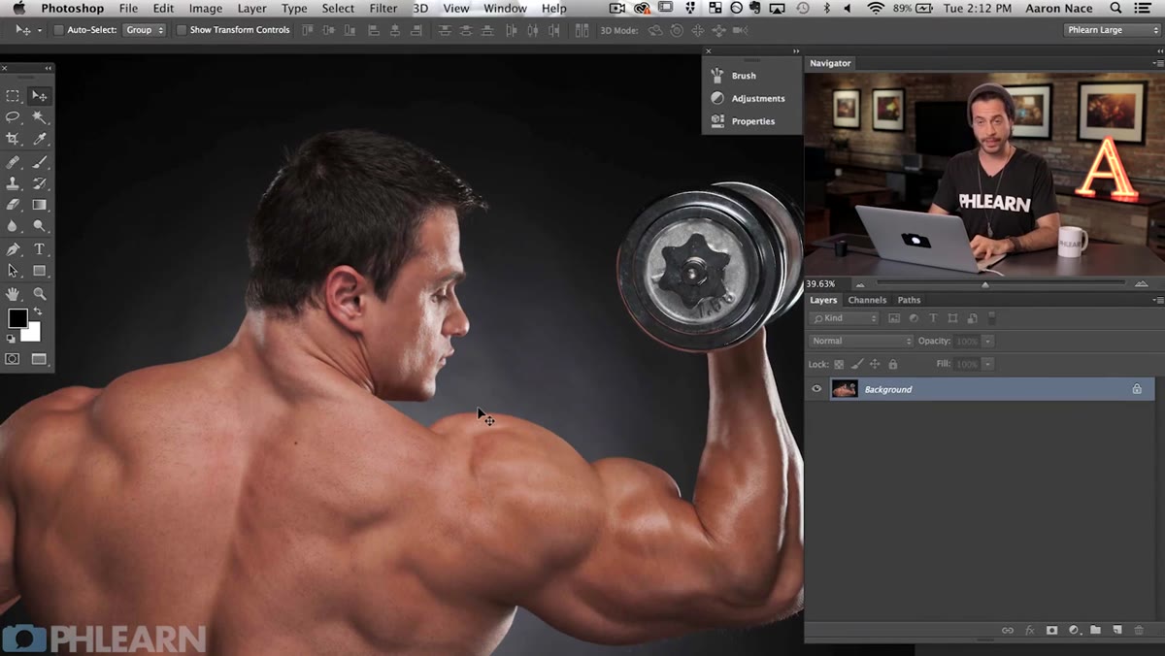Select the Dodge tool
Screen dimensions: 1165x656
tap(40, 226)
